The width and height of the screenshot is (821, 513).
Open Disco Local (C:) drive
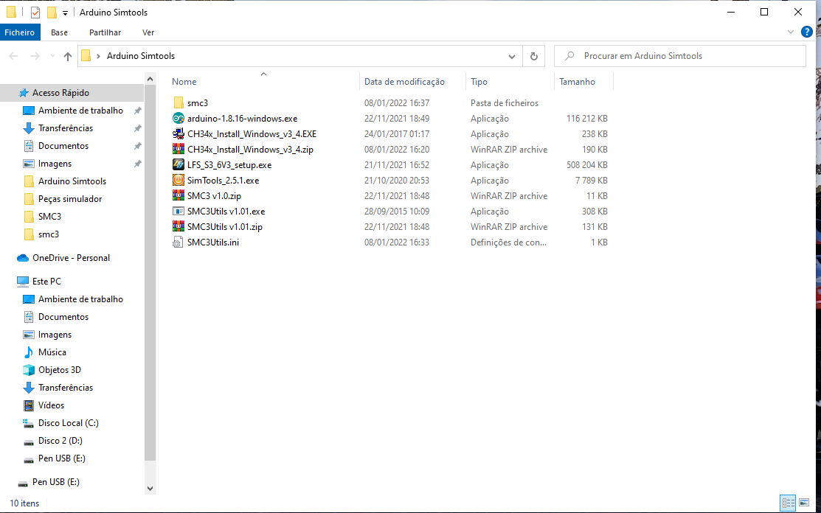click(68, 423)
